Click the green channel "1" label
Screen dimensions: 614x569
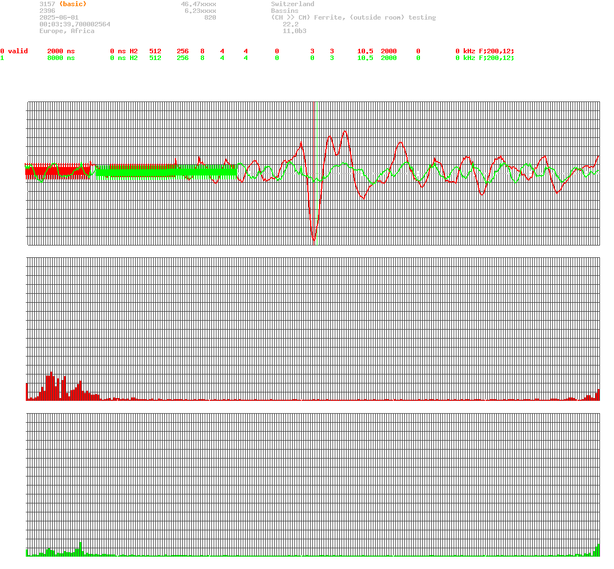(2, 58)
